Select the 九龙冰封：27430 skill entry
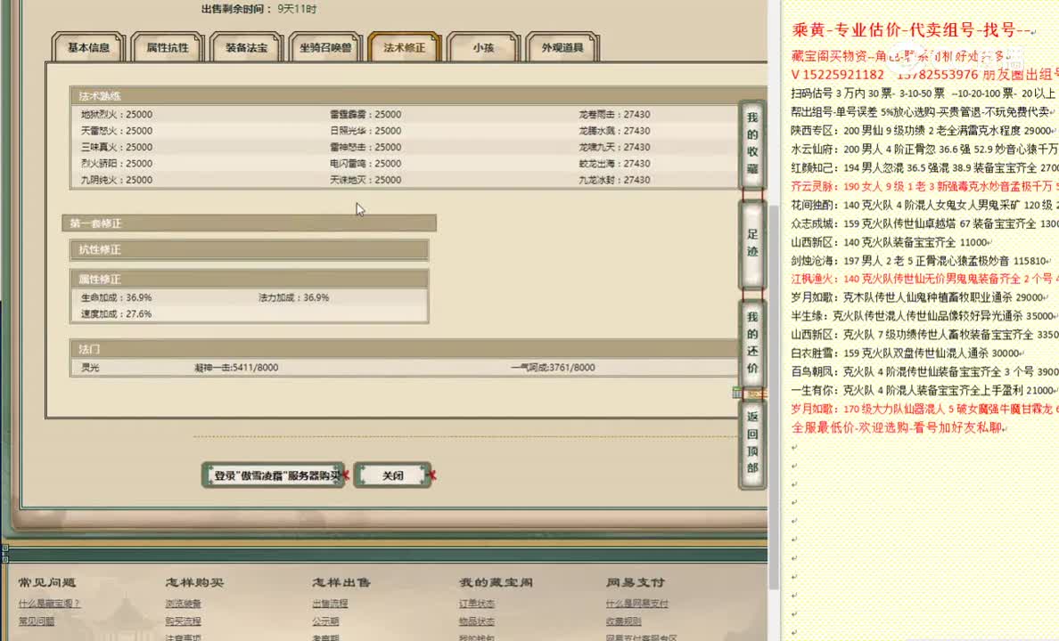This screenshot has height=641, width=1059. (614, 180)
